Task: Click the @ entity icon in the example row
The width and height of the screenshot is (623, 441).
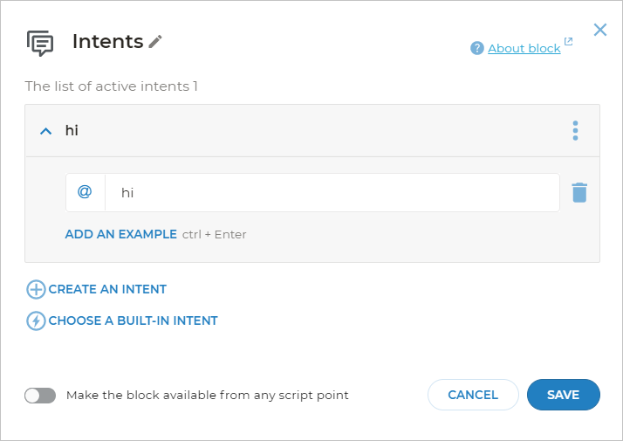Action: pos(85,192)
